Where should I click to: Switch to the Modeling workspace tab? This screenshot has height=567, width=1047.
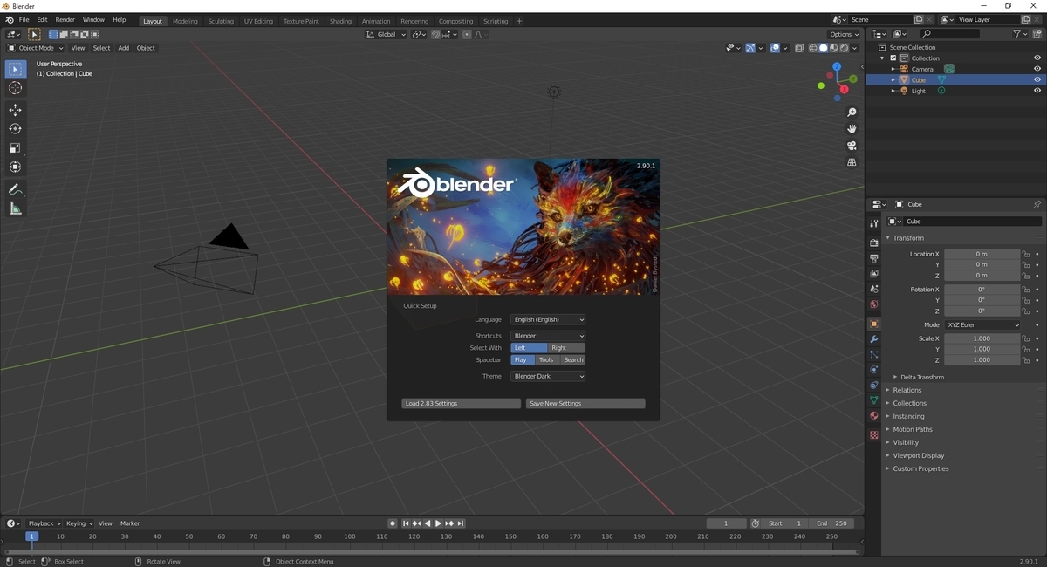185,21
